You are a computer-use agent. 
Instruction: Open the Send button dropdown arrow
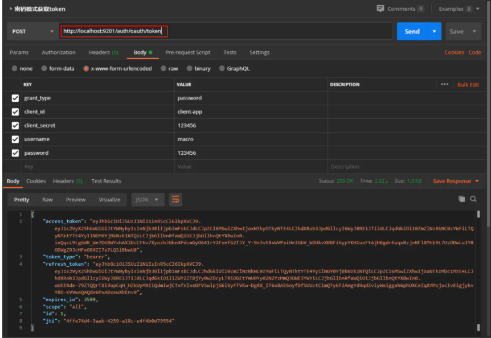tap(434, 31)
